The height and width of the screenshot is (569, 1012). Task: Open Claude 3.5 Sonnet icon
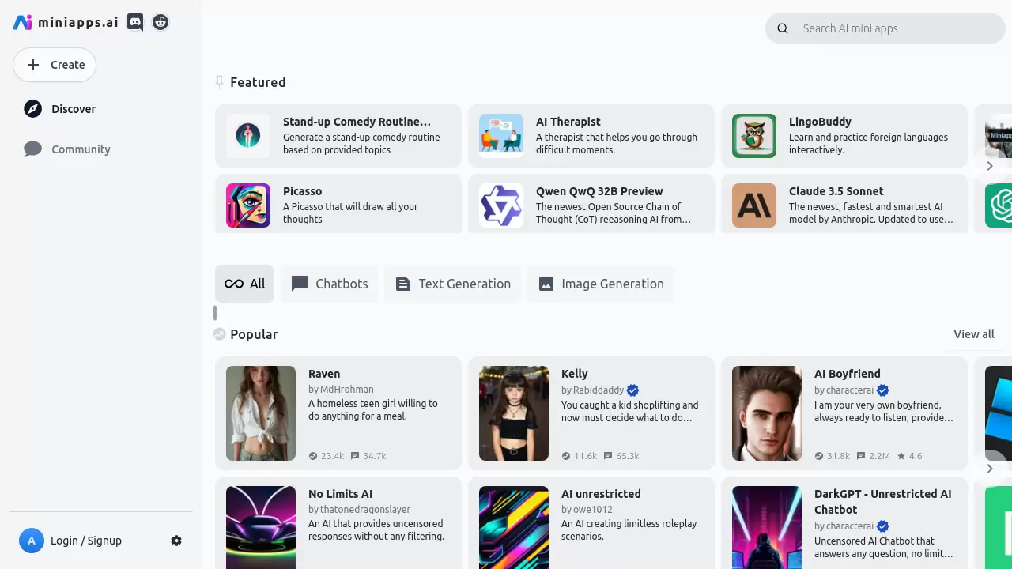[x=754, y=205]
